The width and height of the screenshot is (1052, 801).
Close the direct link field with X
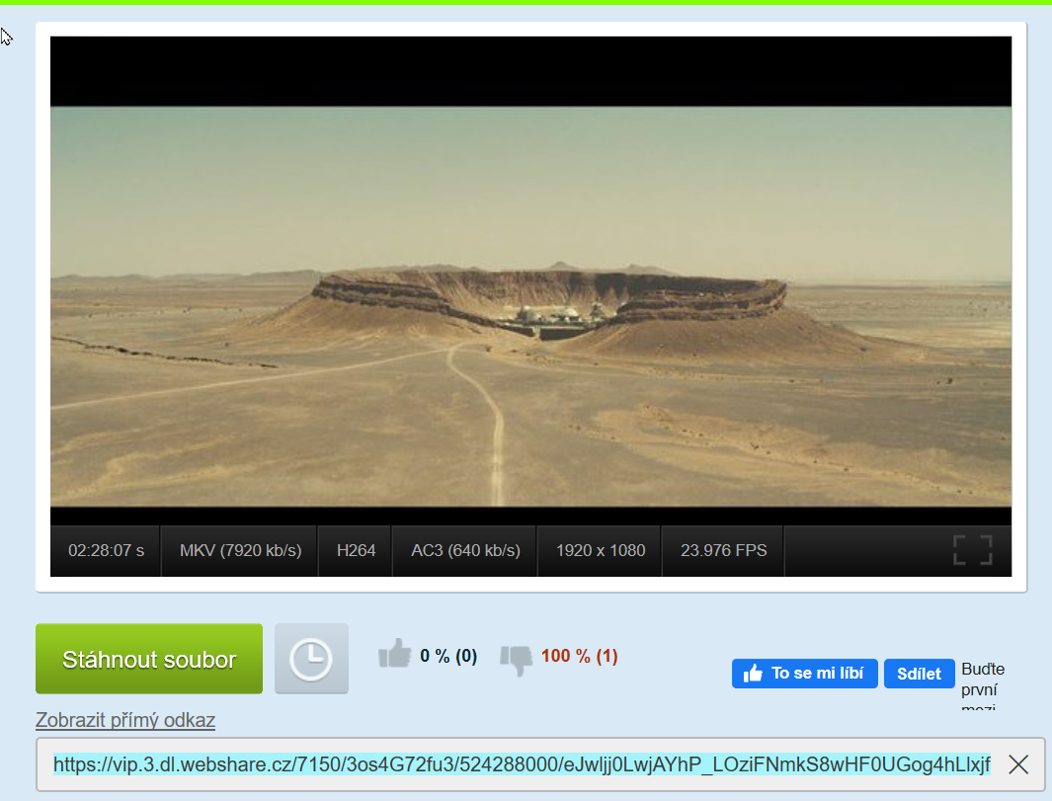1018,763
